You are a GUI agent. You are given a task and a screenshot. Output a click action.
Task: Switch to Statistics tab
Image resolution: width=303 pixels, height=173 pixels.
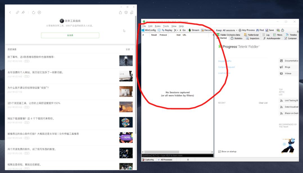[x=236, y=38]
